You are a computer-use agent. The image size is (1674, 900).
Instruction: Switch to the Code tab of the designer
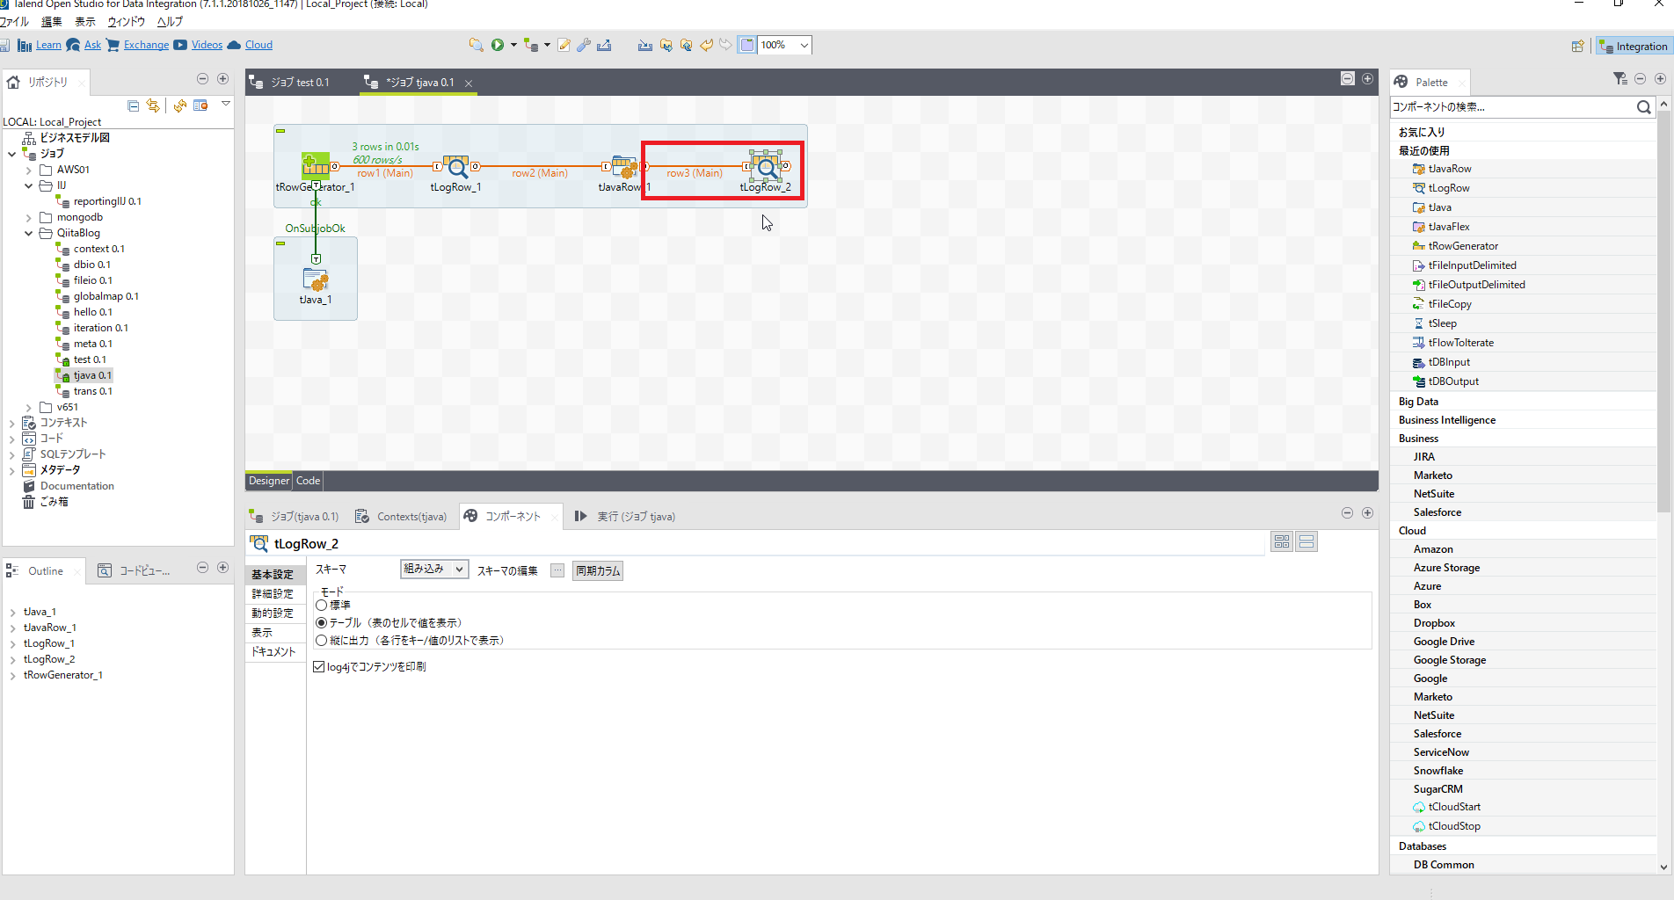pos(307,481)
